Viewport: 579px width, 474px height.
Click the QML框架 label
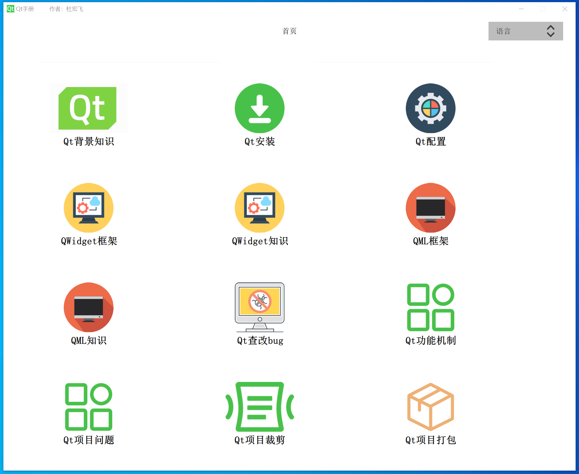click(x=431, y=241)
